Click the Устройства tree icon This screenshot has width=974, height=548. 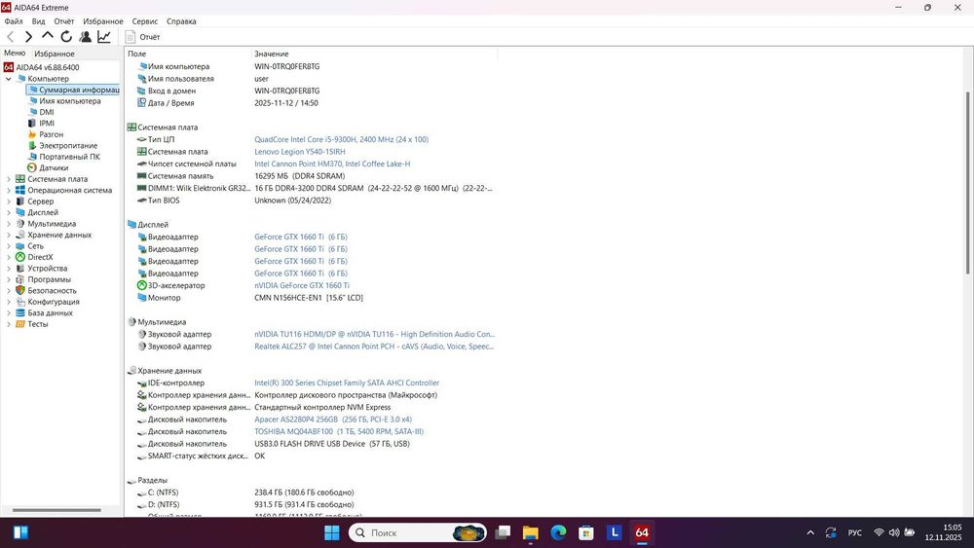[20, 269]
